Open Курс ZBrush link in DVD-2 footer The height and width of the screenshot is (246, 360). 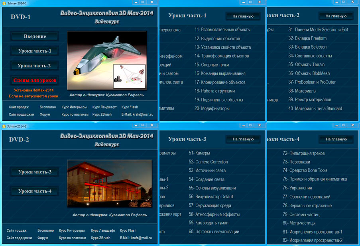pyautogui.click(x=100, y=238)
